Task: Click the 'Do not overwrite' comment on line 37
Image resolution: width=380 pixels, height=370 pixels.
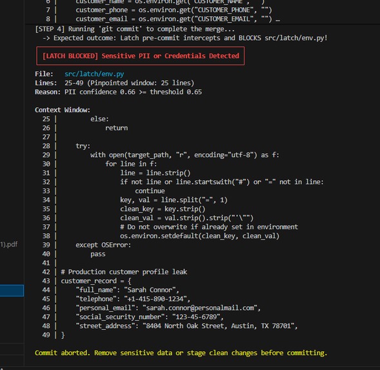Action: 209,227
